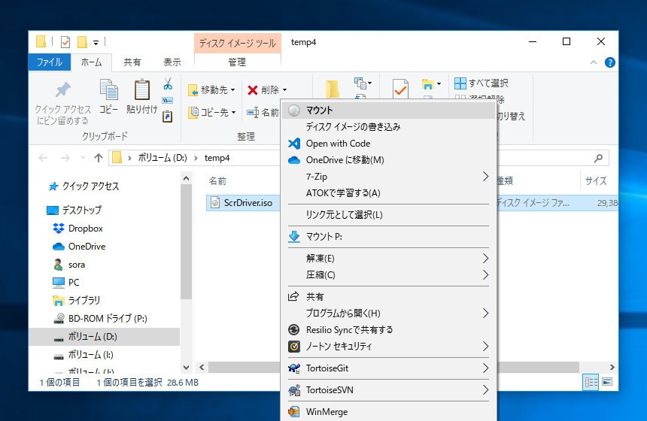Viewport: 647px width, 421px height.
Task: Click the 貼り付け clipboard icon
Action: point(142,89)
